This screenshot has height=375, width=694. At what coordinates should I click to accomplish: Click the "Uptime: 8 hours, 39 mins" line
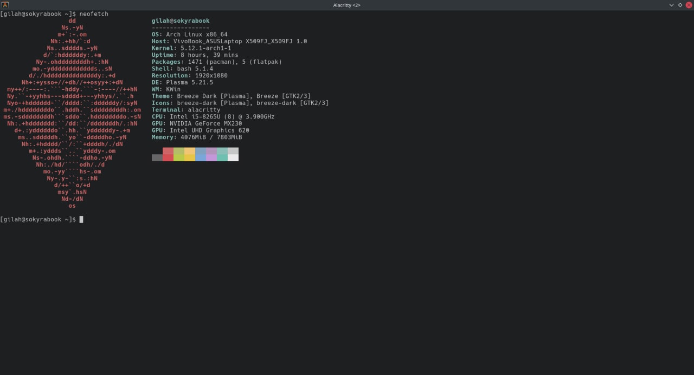(x=195, y=55)
